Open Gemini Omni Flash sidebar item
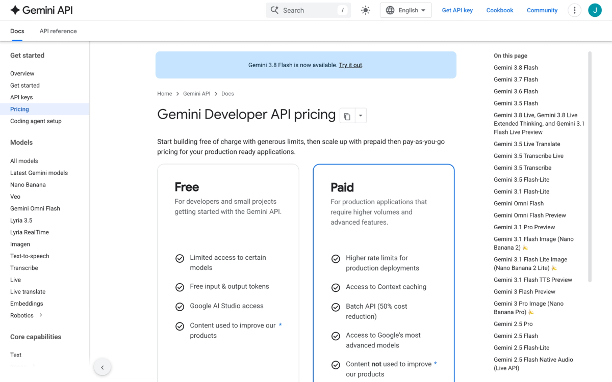 point(35,208)
